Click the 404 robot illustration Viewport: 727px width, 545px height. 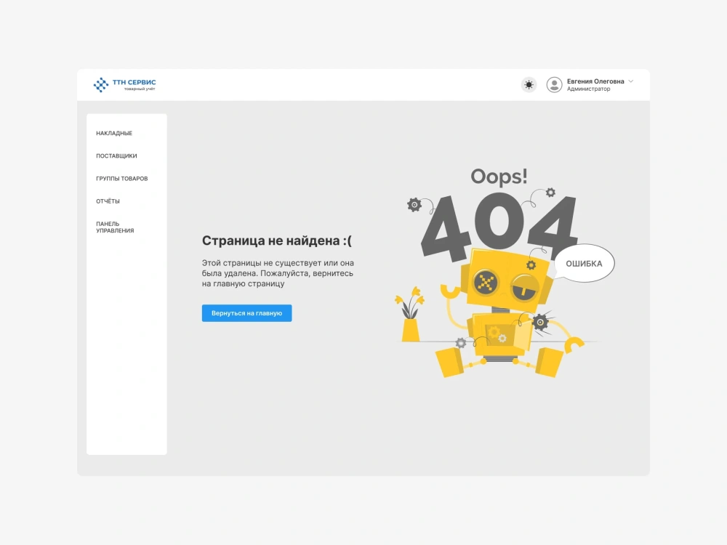504,273
